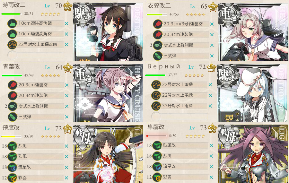Click the 三式弾 shell icon under 衣笠改二
Viewport: 289px width, 183px height.
158,56
